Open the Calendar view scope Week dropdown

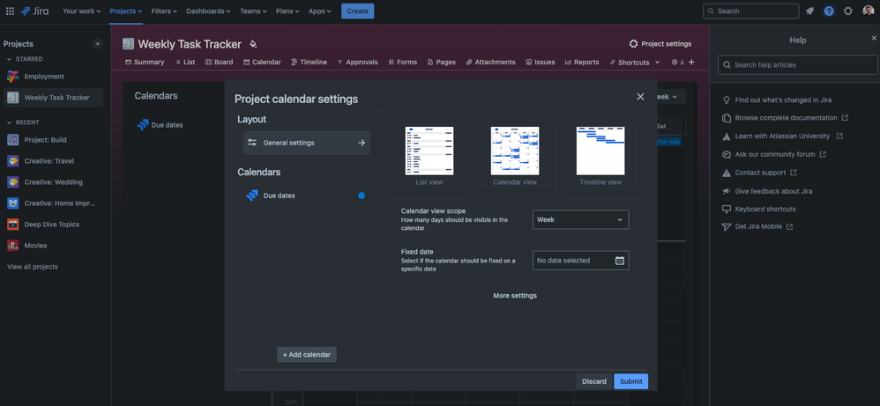(580, 220)
